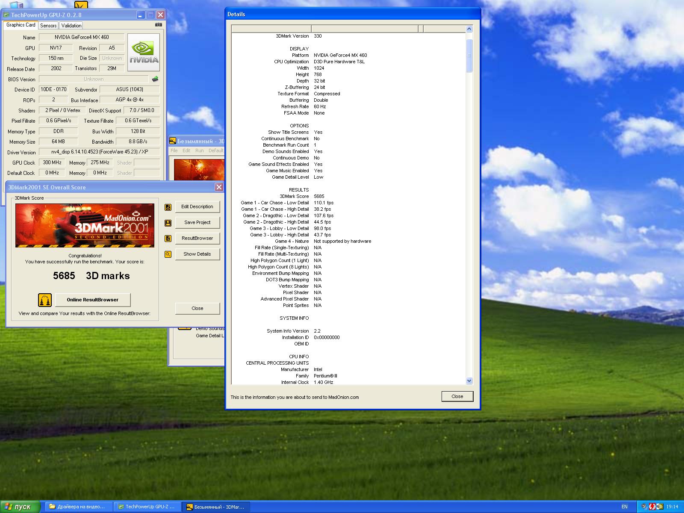This screenshot has width=684, height=513.
Task: Click the Device ID field
Action: click(53, 89)
